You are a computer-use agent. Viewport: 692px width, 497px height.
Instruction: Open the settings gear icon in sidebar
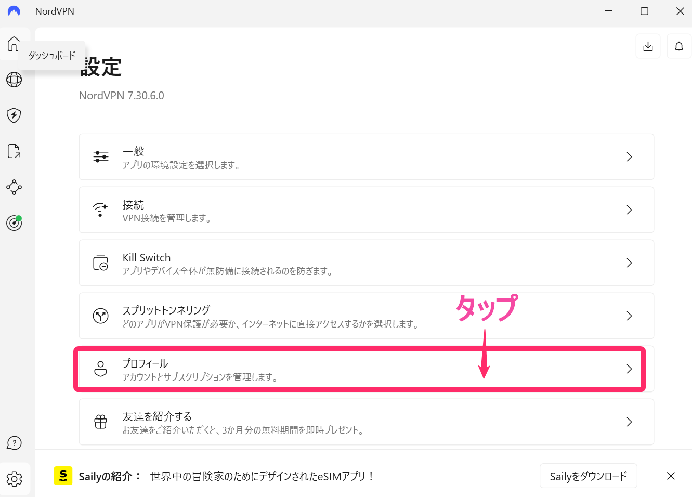[15, 479]
